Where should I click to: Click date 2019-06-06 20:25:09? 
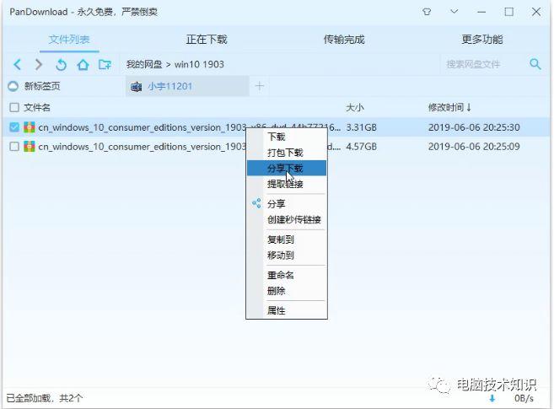click(x=474, y=146)
